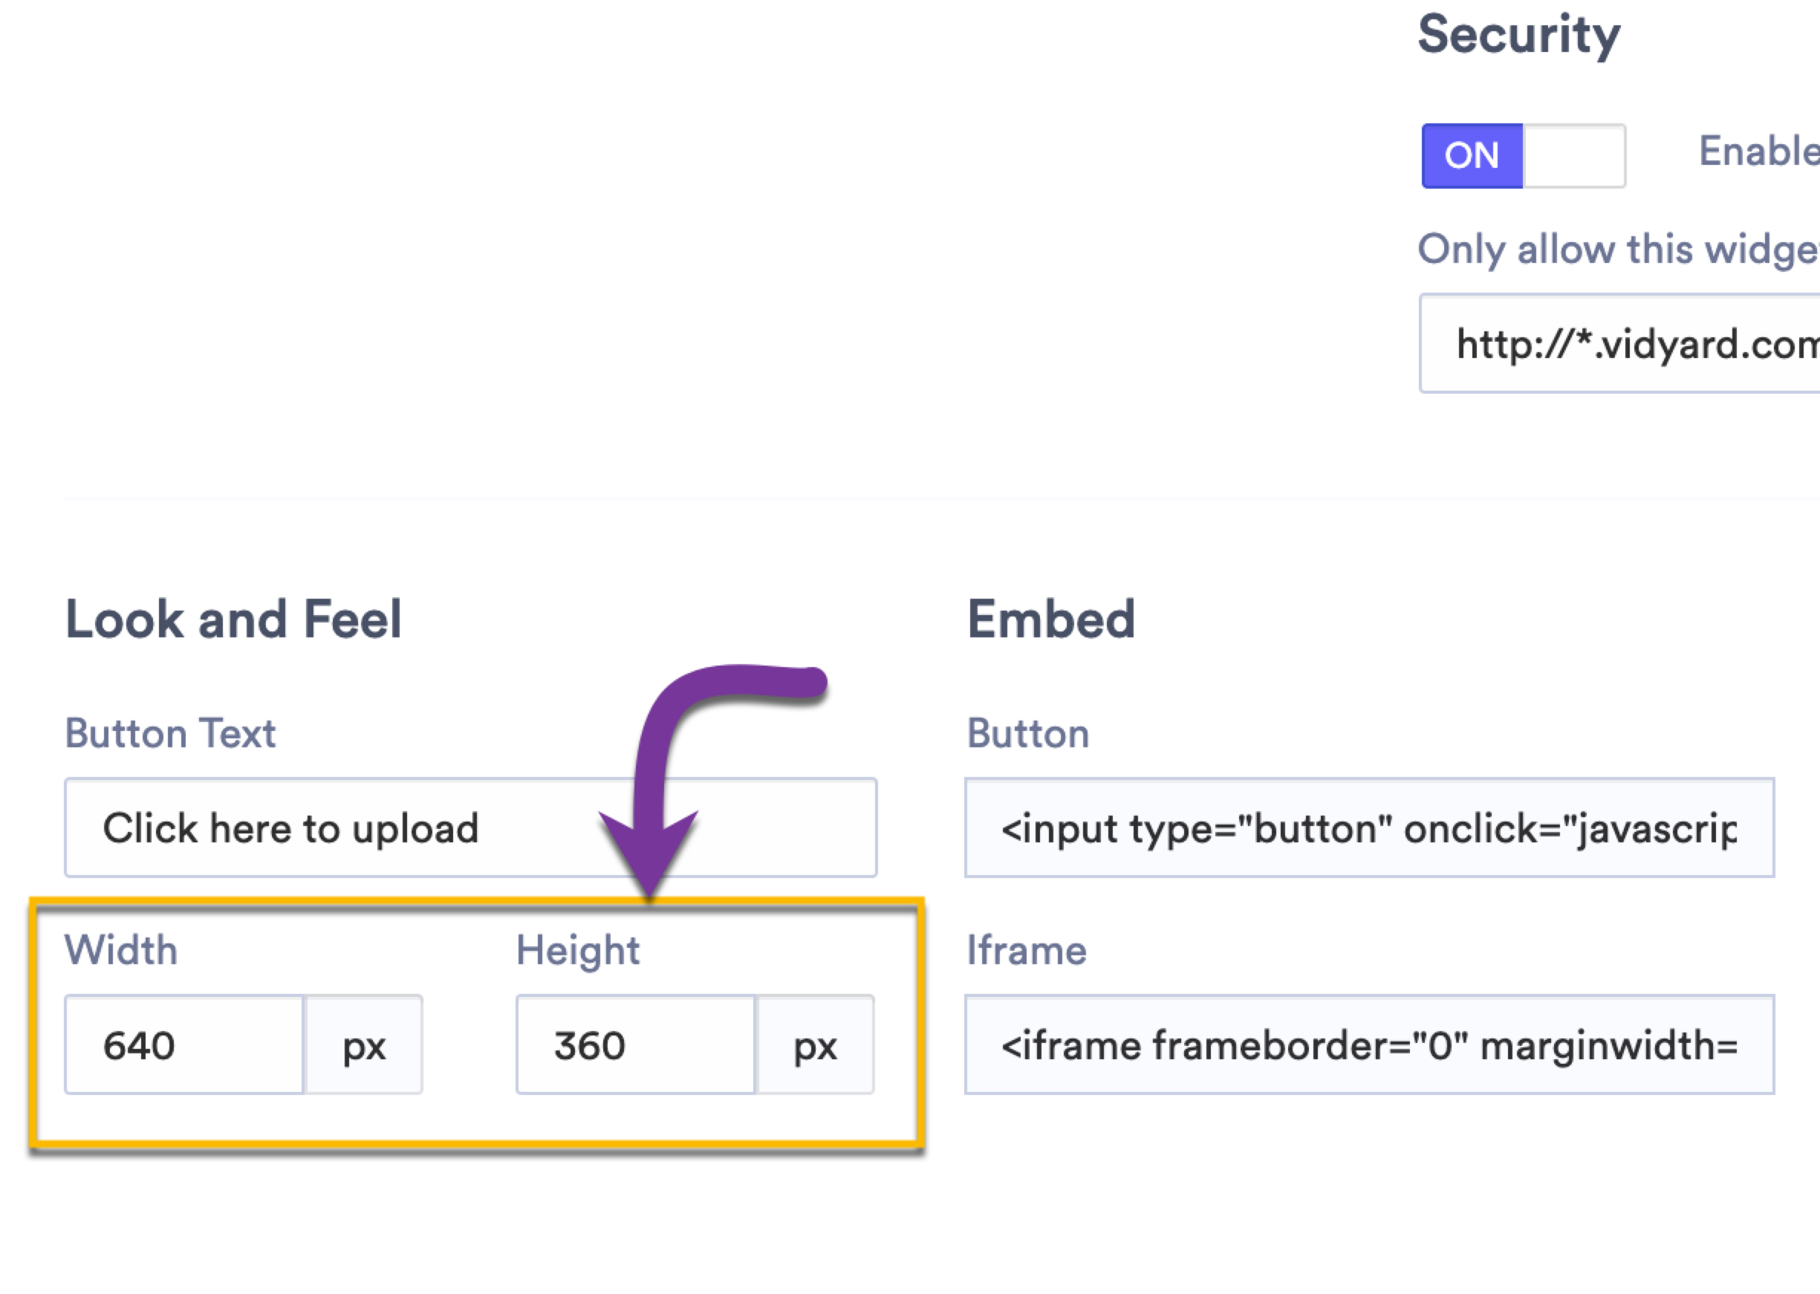
Task: Click the Embed section heading
Action: click(1052, 617)
